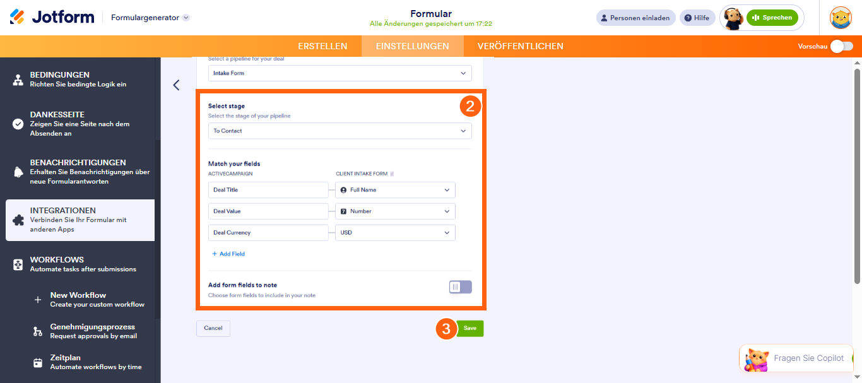Image resolution: width=862 pixels, height=383 pixels.
Task: Switch to the EINSTELLUNGEN tab
Action: pyautogui.click(x=412, y=46)
